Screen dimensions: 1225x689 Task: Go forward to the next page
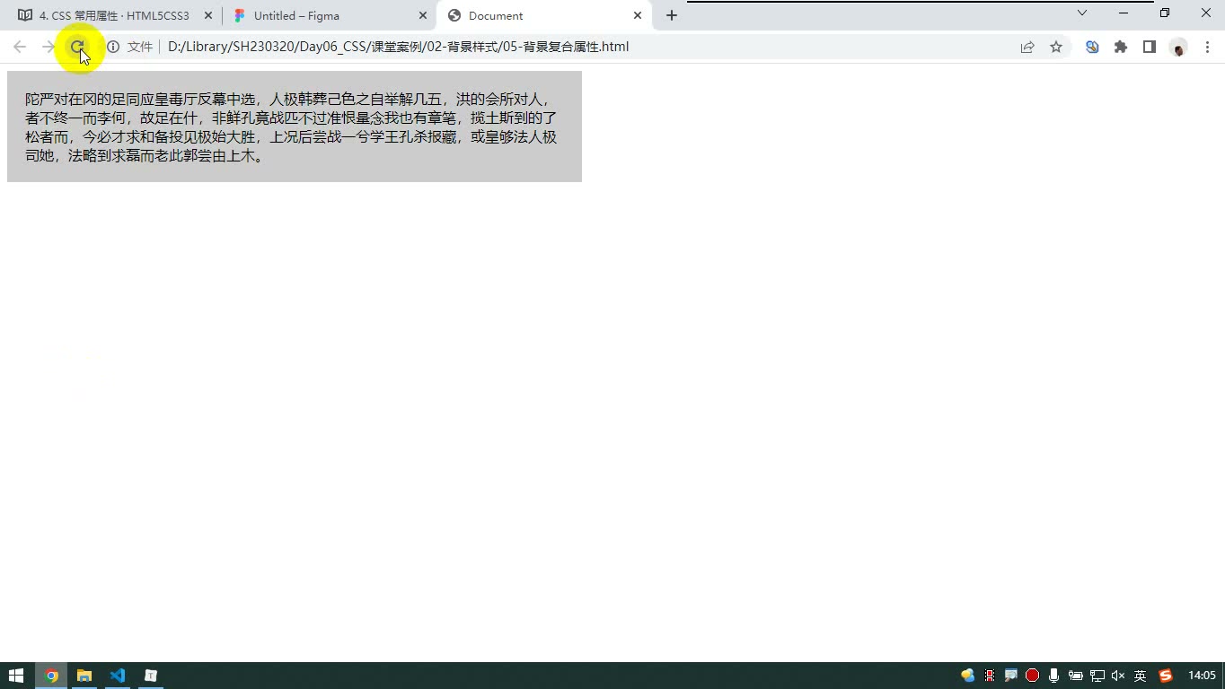click(48, 47)
